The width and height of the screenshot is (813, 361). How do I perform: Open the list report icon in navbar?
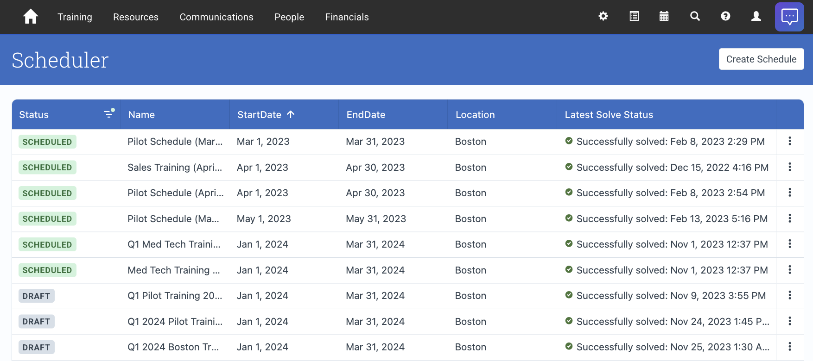coord(634,16)
